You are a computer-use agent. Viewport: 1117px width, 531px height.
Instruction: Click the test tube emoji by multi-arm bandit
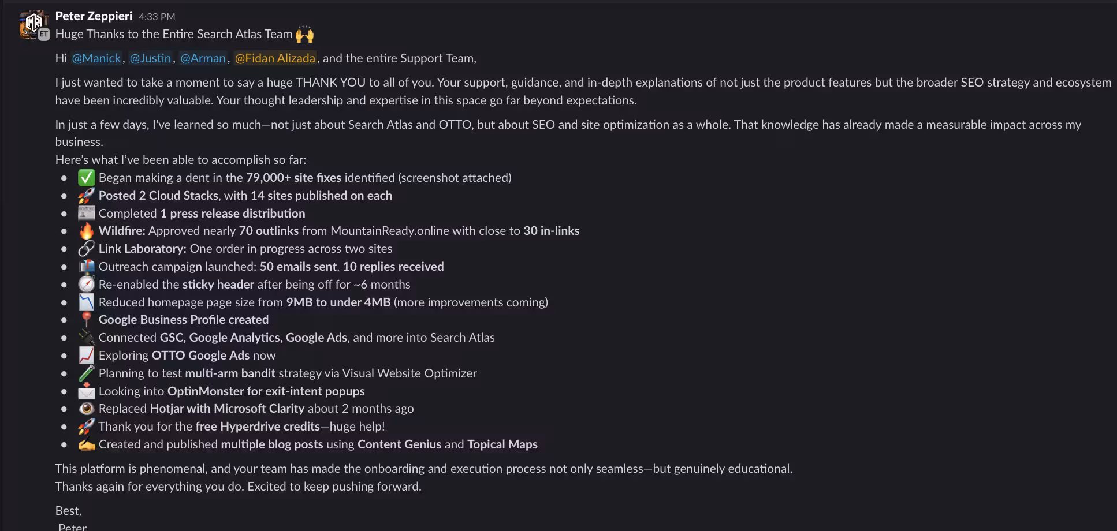pyautogui.click(x=86, y=373)
